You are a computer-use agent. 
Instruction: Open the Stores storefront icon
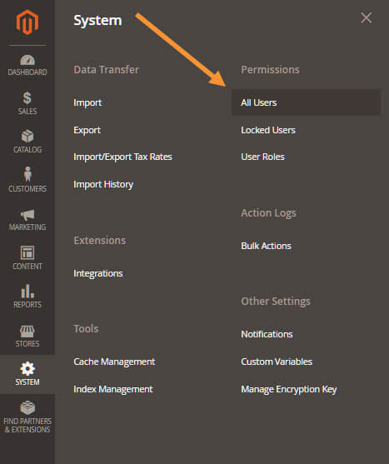(x=27, y=332)
